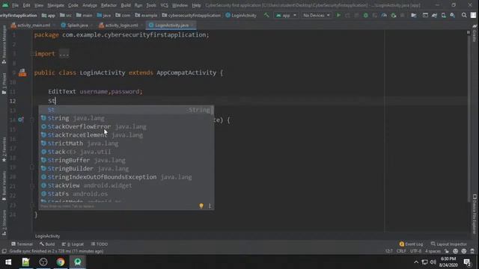Click the Search Everywhere magnifier icon

coord(464,15)
